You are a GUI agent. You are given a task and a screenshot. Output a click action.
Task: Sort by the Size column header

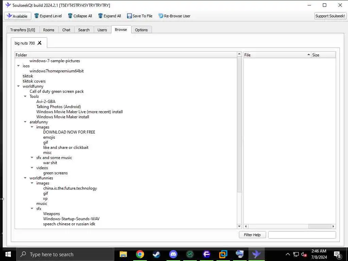324,55
